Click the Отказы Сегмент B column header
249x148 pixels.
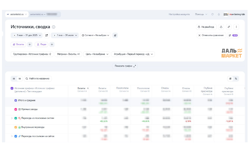point(187,90)
